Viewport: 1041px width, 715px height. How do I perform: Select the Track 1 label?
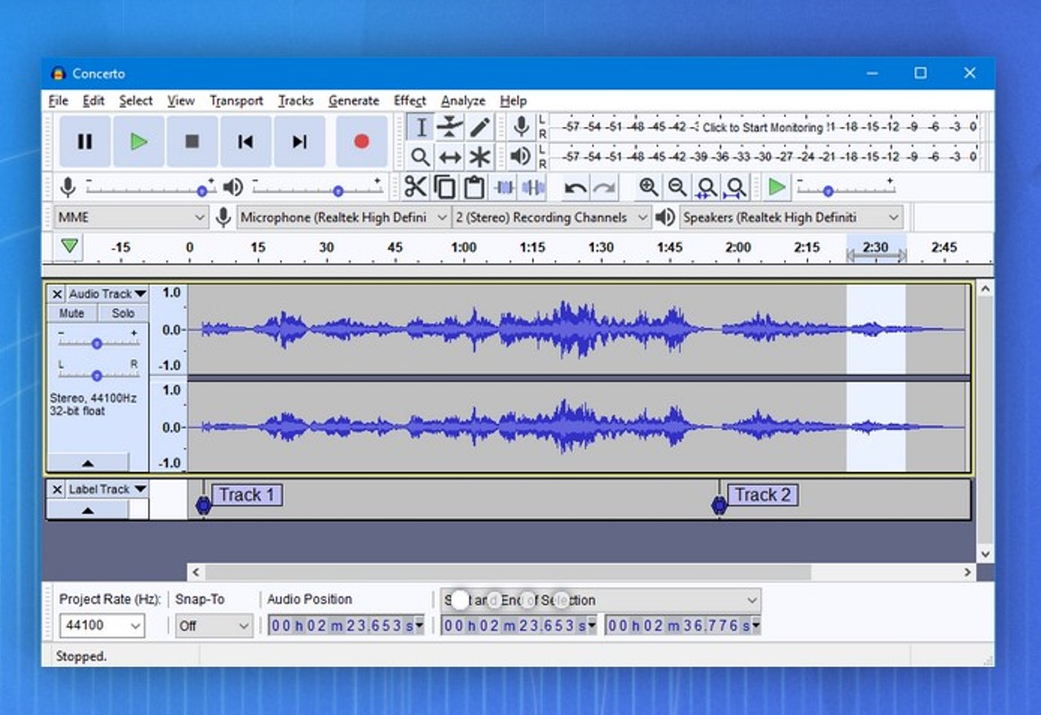247,495
